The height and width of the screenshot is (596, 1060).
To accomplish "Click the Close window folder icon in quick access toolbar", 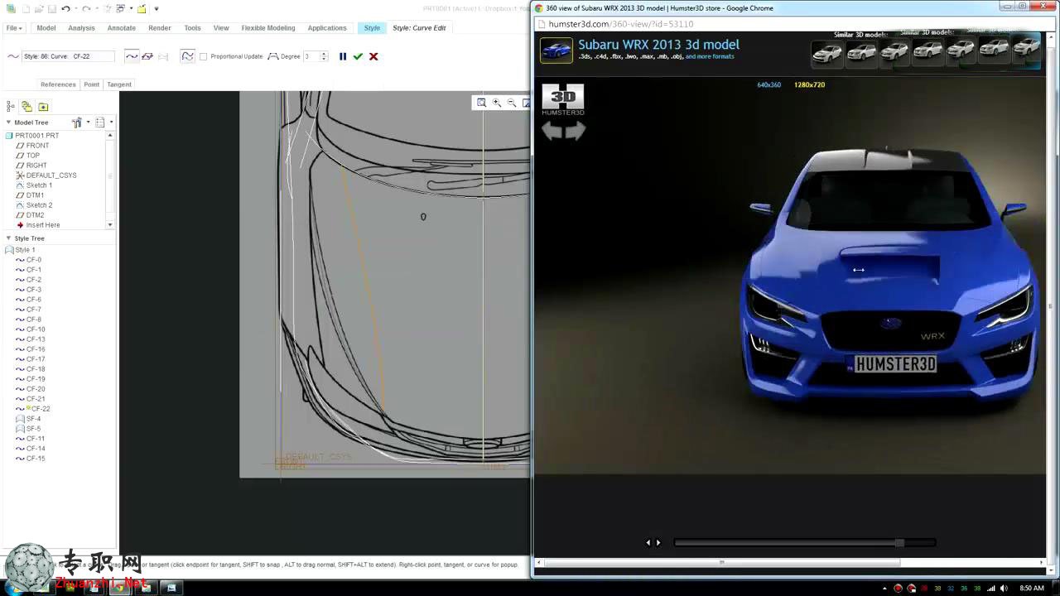I will point(142,9).
